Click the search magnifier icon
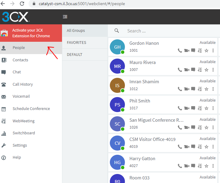Image resolution: width=220 pixels, height=183 pixels. click(x=117, y=31)
